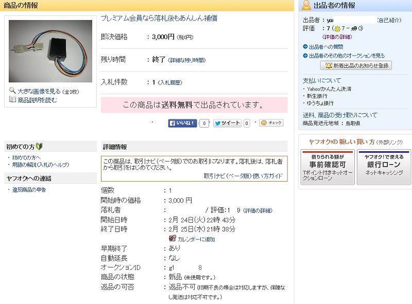Viewport: 412px width, 304px height.
Task: Click the Twitter ツイート button
Action: [x=227, y=123]
